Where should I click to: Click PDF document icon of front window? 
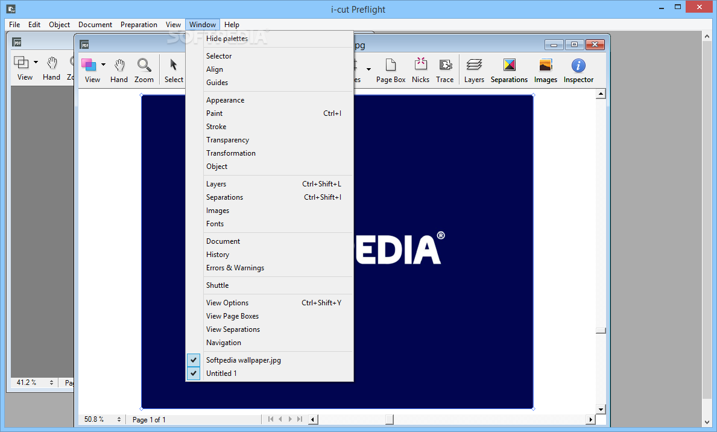click(x=84, y=45)
